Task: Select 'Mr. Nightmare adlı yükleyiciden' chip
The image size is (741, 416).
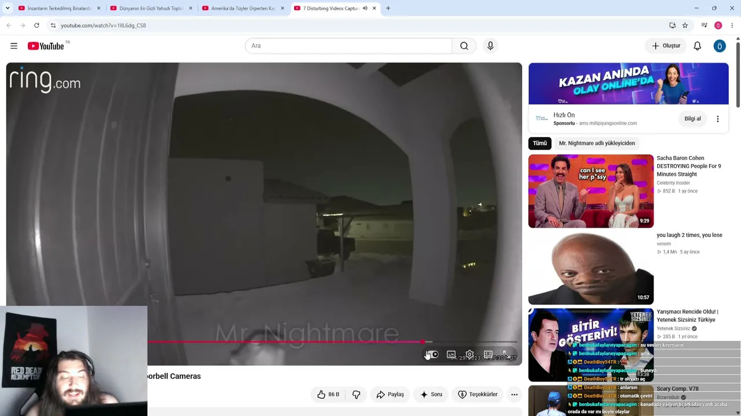Action: point(597,143)
